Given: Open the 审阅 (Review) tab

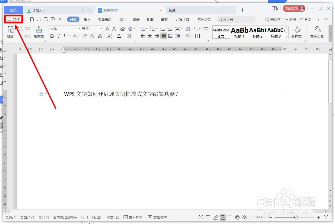Looking at the screenshot, I should [136, 19].
